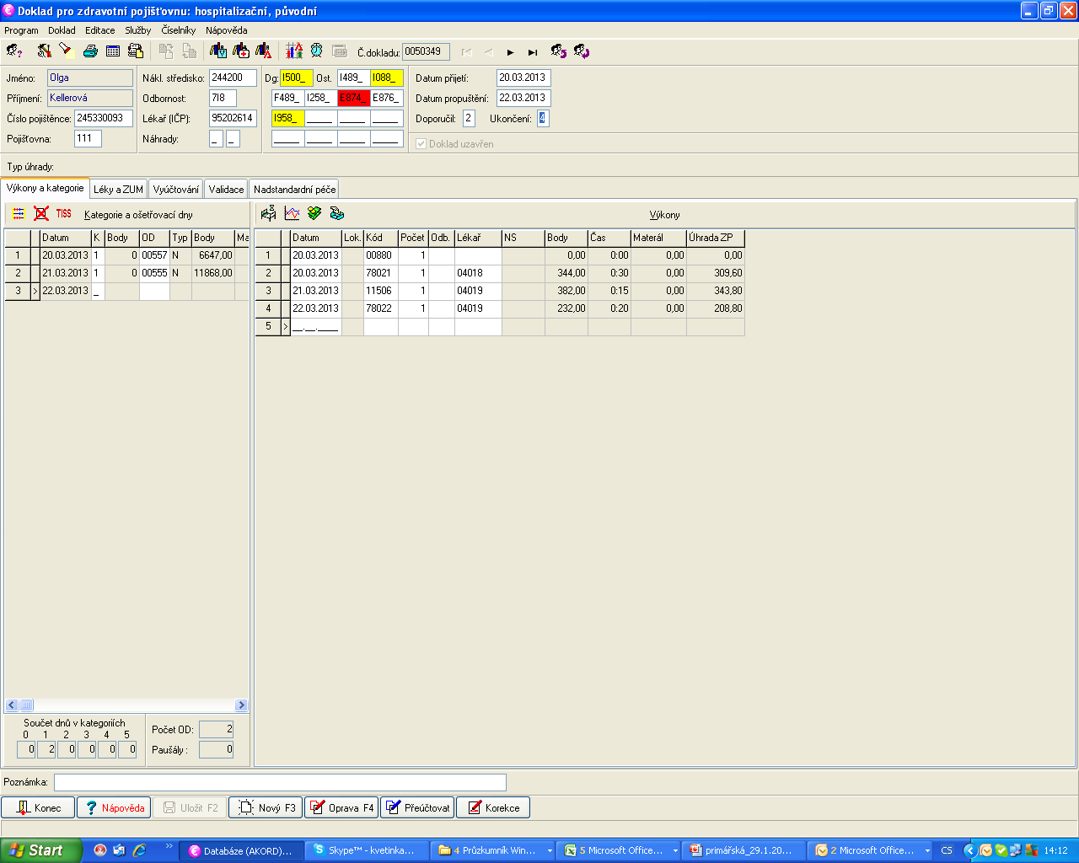Click the Číslo pojištěnce field 245330093
The width and height of the screenshot is (1079, 863).
pyautogui.click(x=104, y=118)
